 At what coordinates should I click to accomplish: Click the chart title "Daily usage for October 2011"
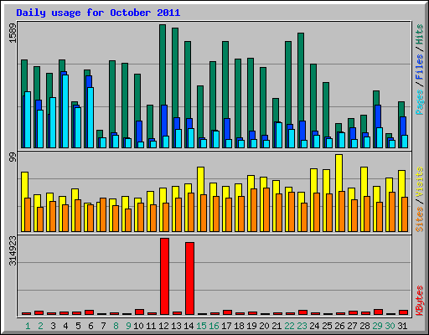click(98, 13)
